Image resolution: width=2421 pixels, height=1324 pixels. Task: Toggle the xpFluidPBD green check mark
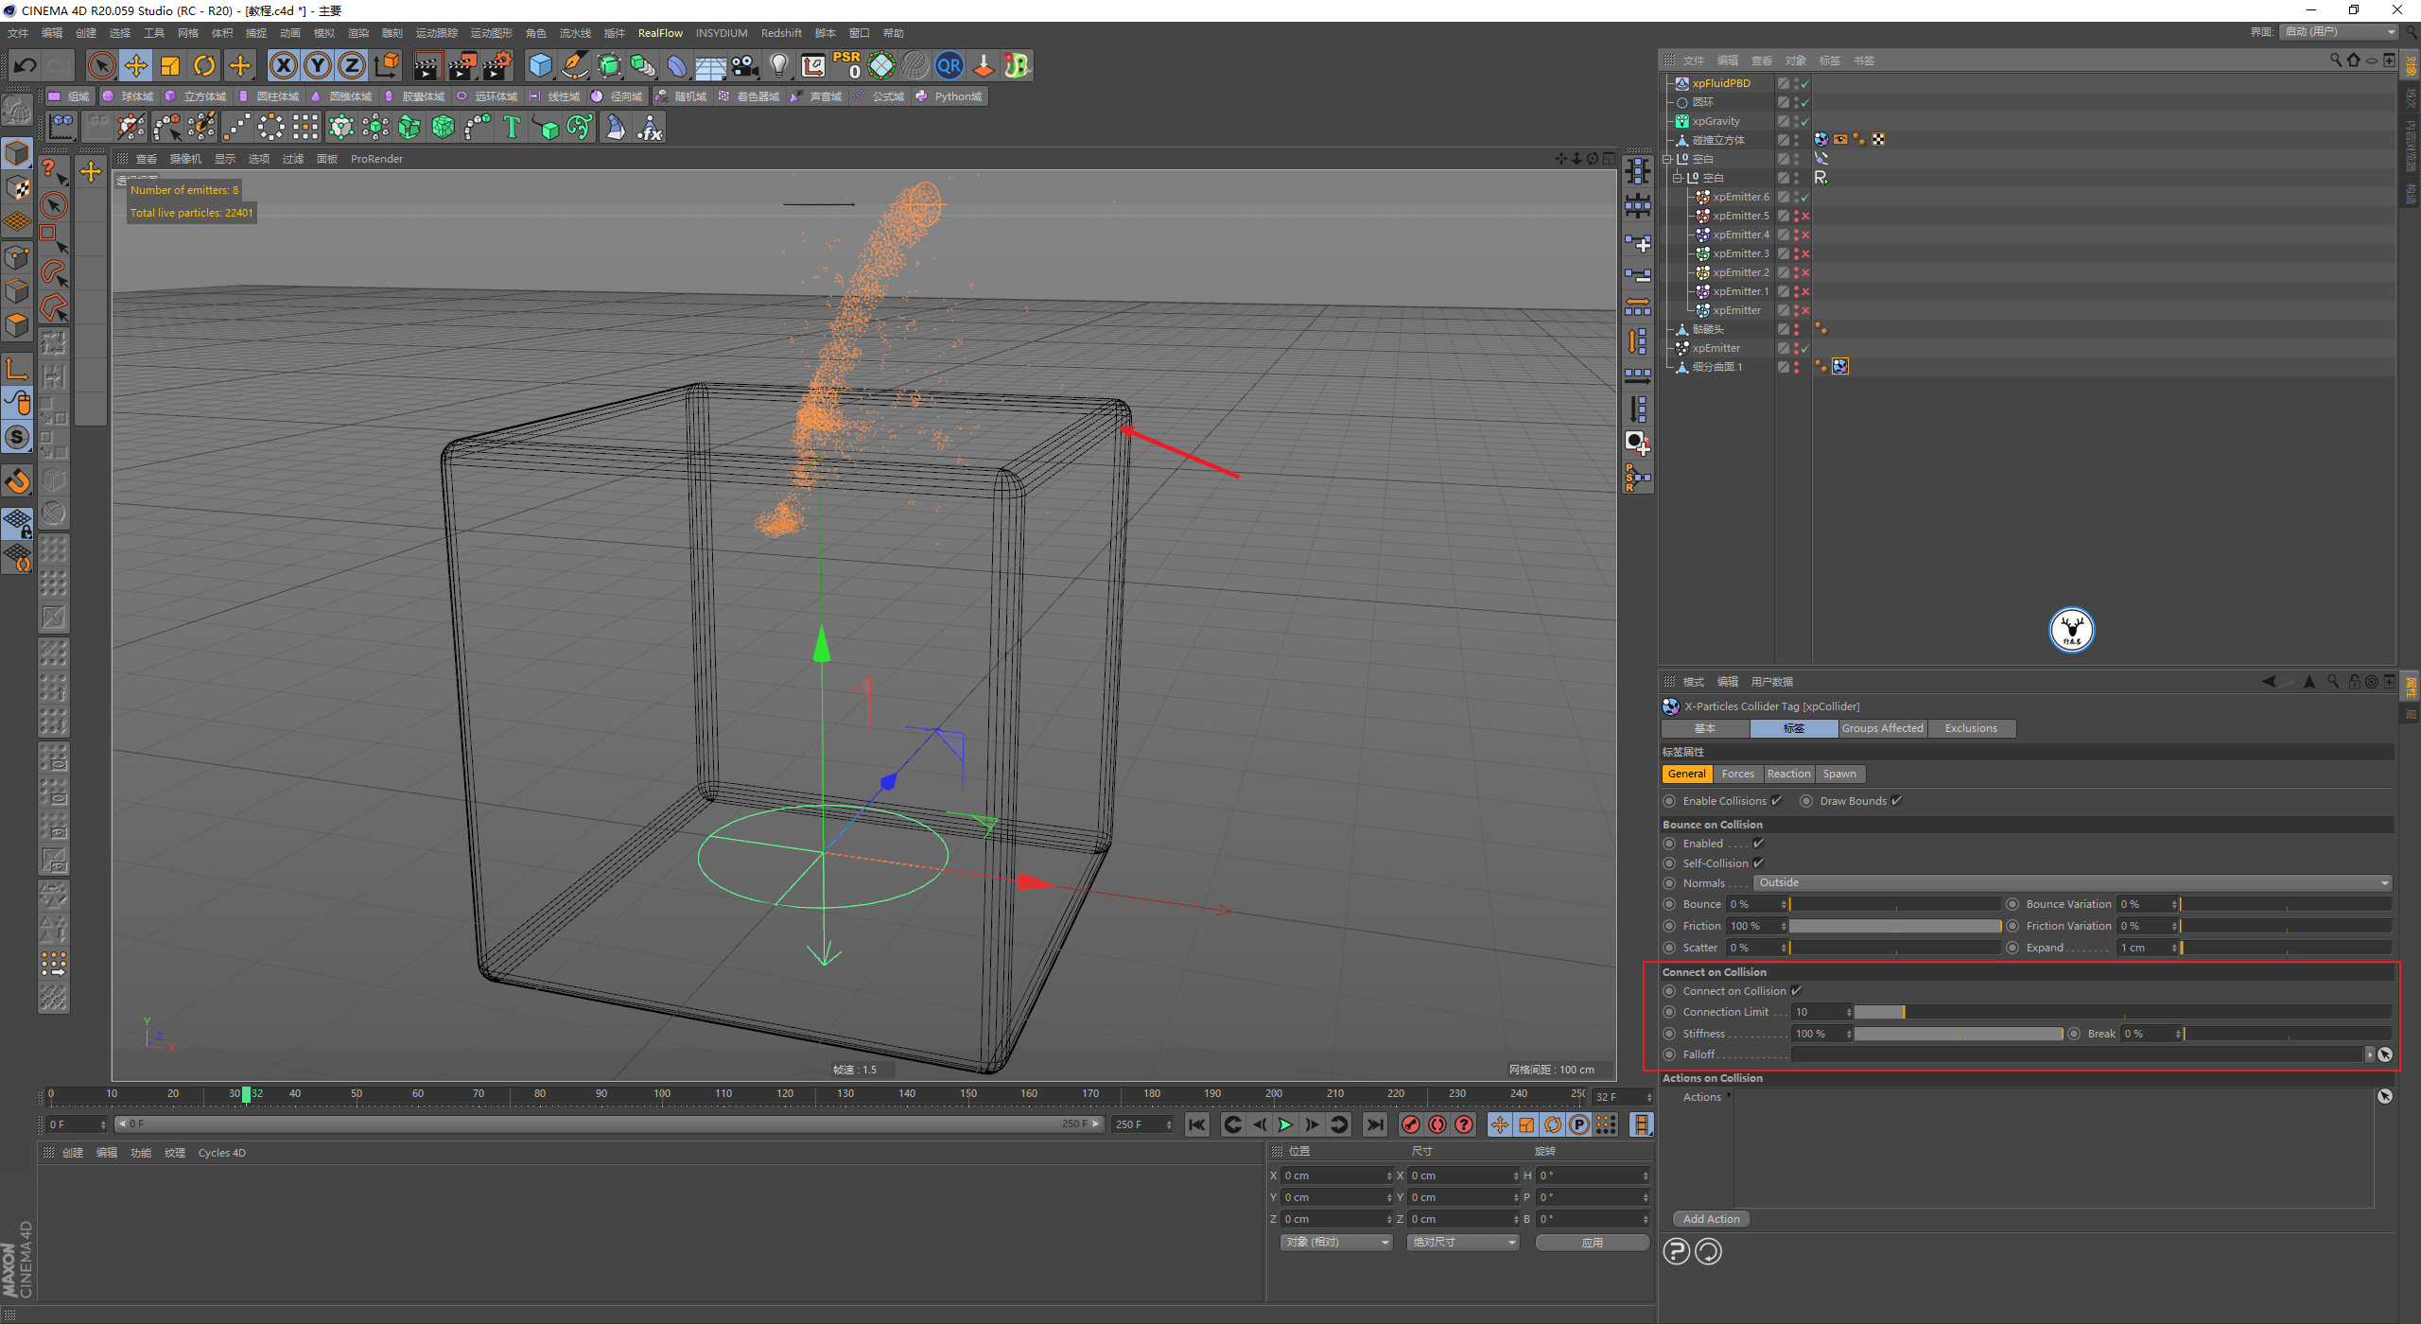pos(1804,83)
